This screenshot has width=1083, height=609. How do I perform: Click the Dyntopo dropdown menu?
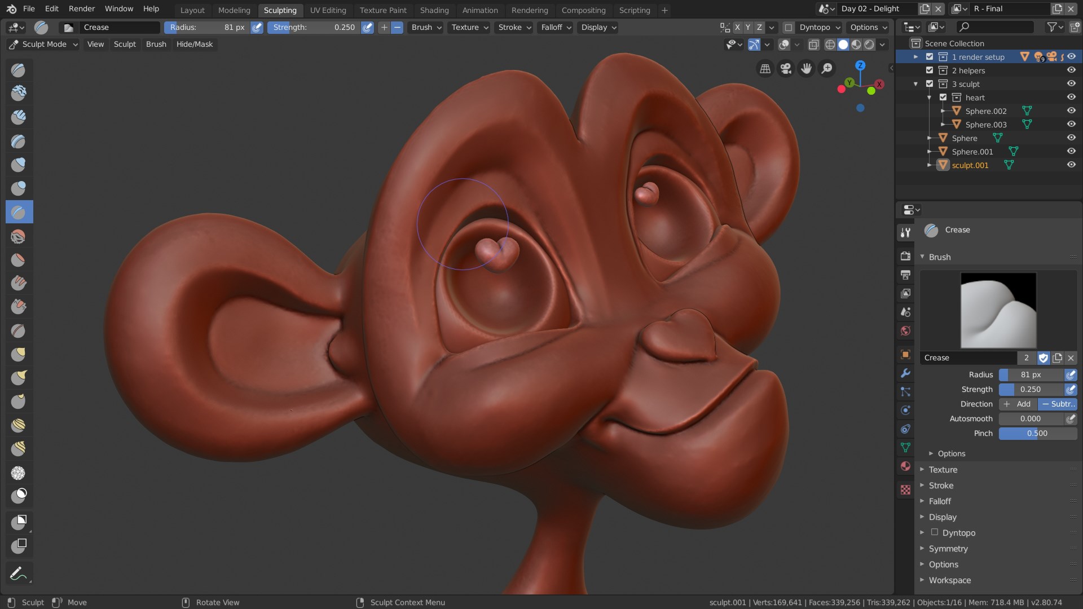coord(820,27)
